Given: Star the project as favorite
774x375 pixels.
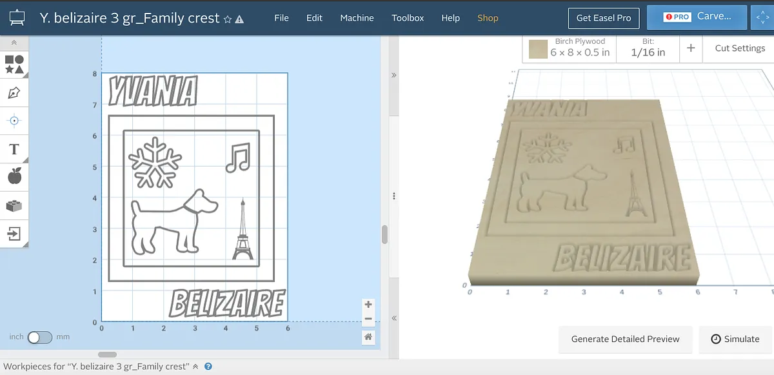Looking at the screenshot, I should point(228,19).
